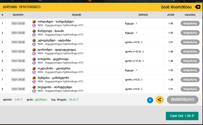The image size is (203, 125).
Task: Click the კოეფ column header
Action: pyautogui.click(x=171, y=15)
